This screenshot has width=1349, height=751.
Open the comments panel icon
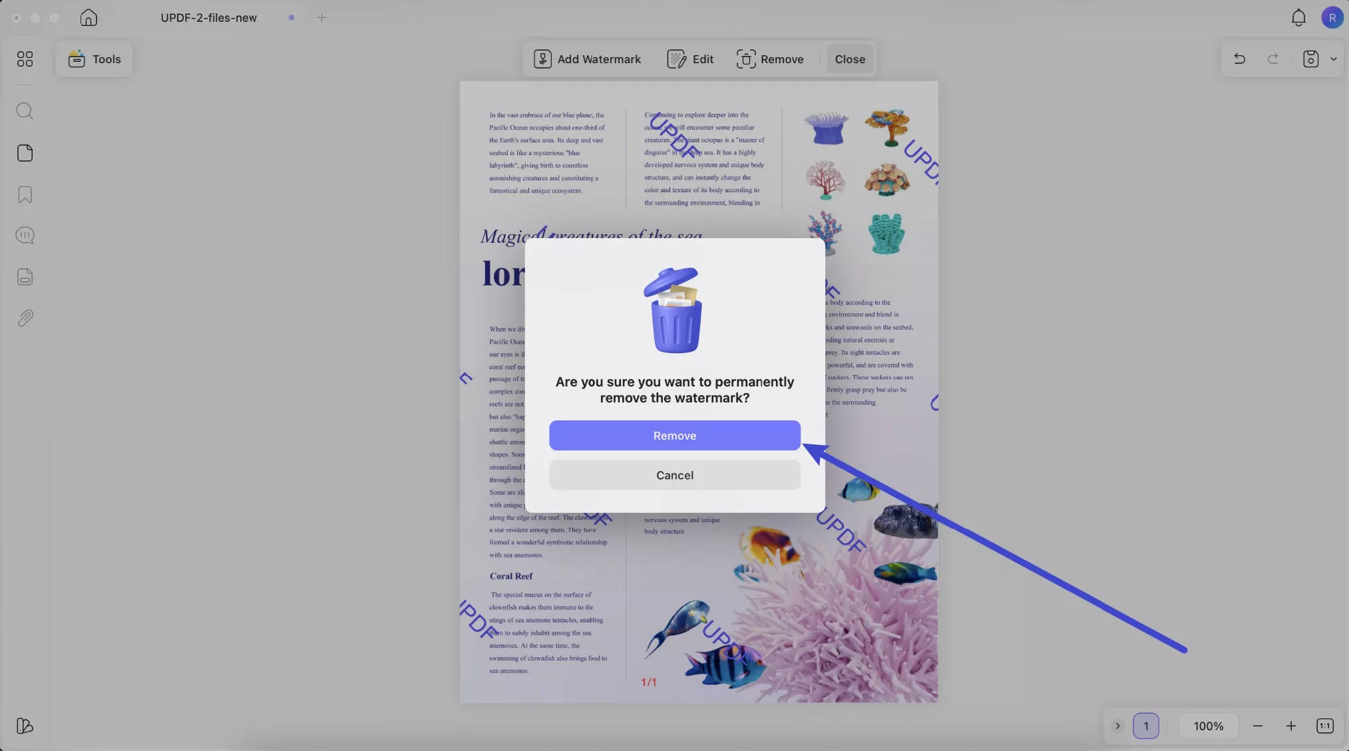[25, 235]
